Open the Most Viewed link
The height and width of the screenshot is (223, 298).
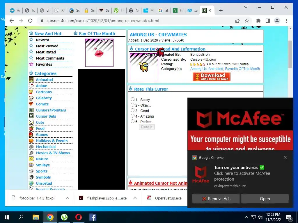click(x=47, y=46)
